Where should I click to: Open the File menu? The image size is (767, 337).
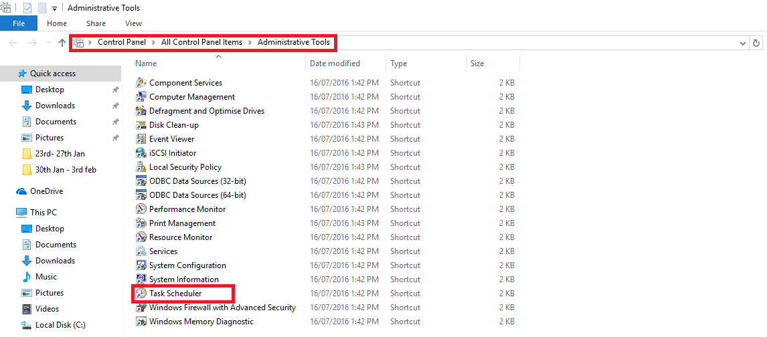19,23
